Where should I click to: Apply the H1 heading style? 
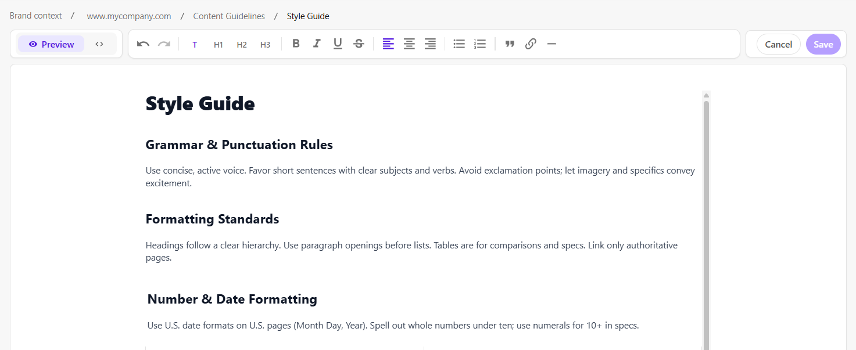tap(219, 45)
